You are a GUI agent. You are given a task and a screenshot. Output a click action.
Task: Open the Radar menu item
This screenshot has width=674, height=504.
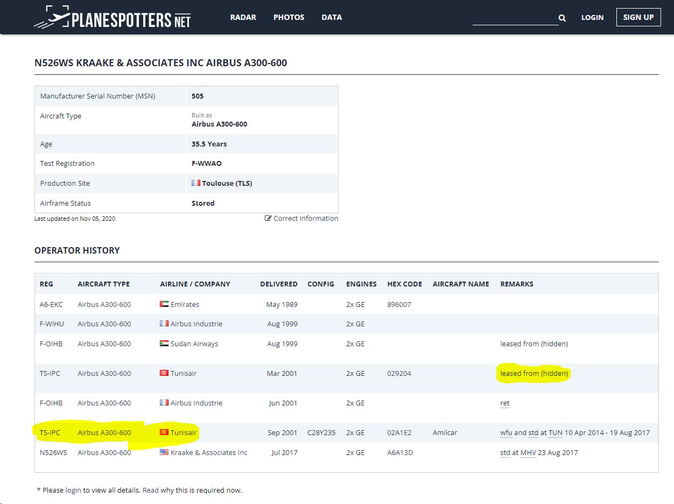(242, 17)
